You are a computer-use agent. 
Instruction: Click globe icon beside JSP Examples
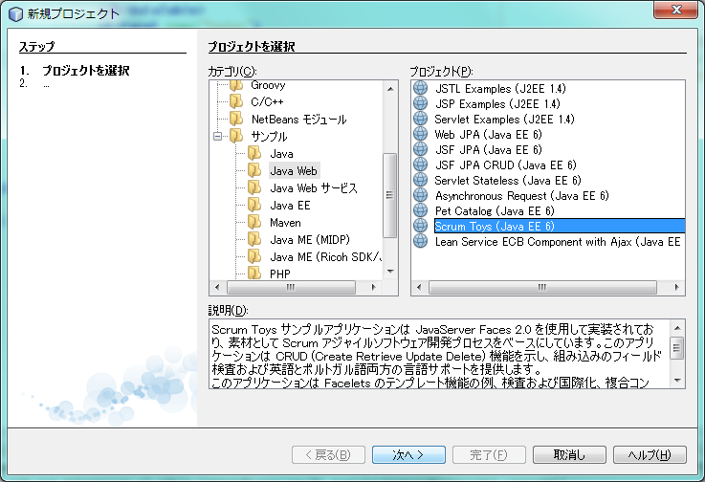coord(420,103)
